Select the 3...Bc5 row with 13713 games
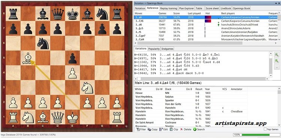281x138 pixels. pyautogui.click(x=206, y=28)
